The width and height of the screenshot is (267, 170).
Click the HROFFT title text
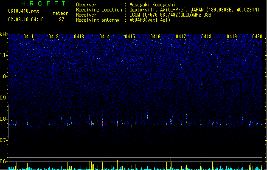coord(44,3)
